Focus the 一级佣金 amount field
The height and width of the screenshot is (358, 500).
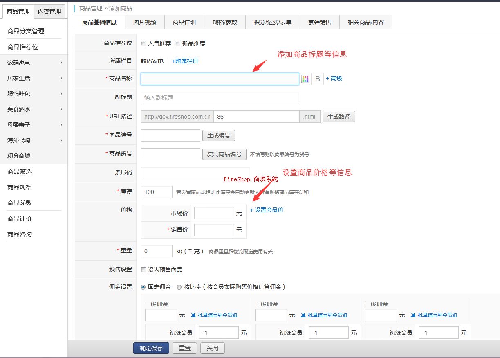[x=161, y=315]
